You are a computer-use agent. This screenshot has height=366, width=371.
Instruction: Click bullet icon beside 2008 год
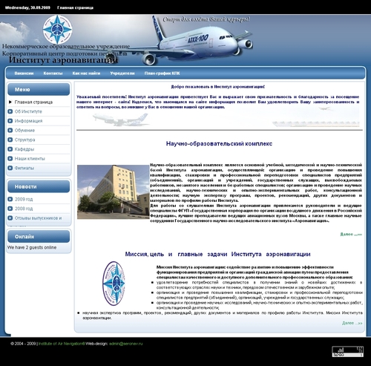(x=10, y=209)
